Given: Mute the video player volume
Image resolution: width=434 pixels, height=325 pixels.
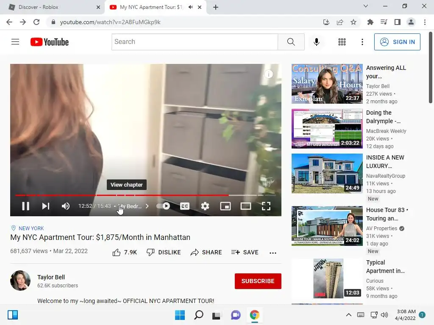Looking at the screenshot, I should (66, 206).
